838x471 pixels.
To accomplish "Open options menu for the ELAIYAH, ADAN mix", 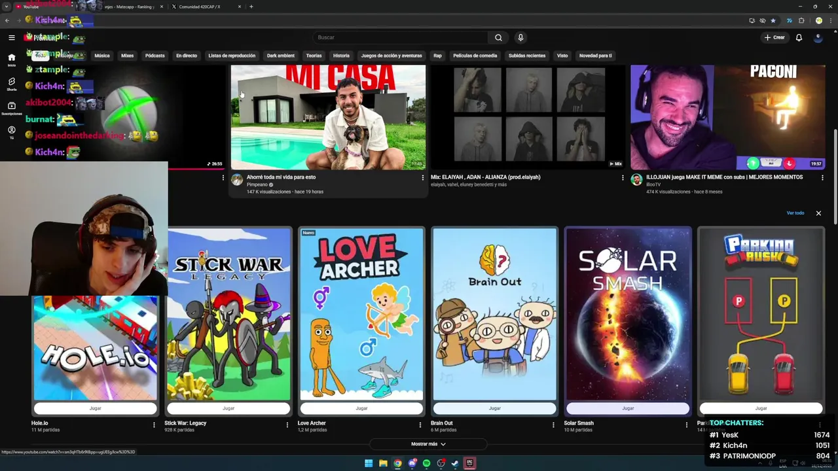I will 623,177.
